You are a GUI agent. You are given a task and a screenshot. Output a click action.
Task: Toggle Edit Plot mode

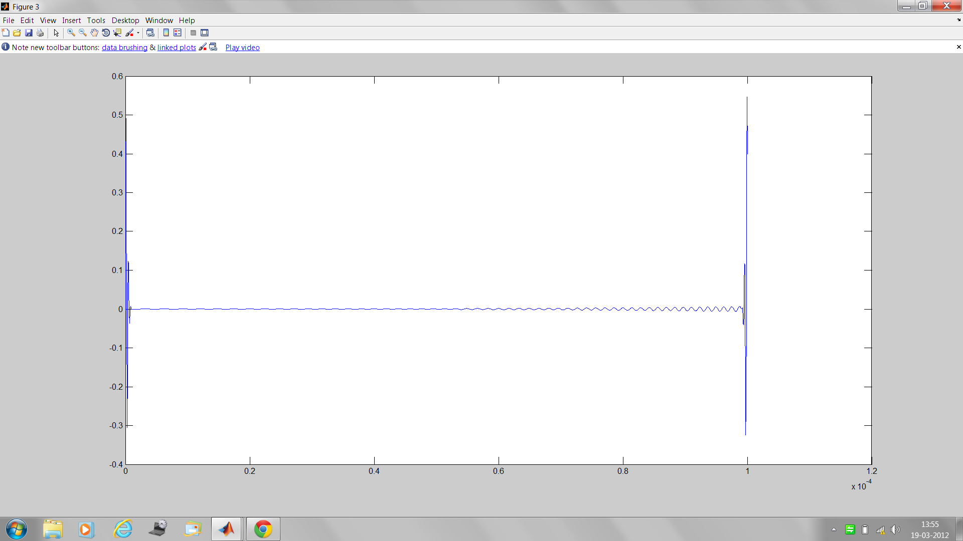click(56, 33)
